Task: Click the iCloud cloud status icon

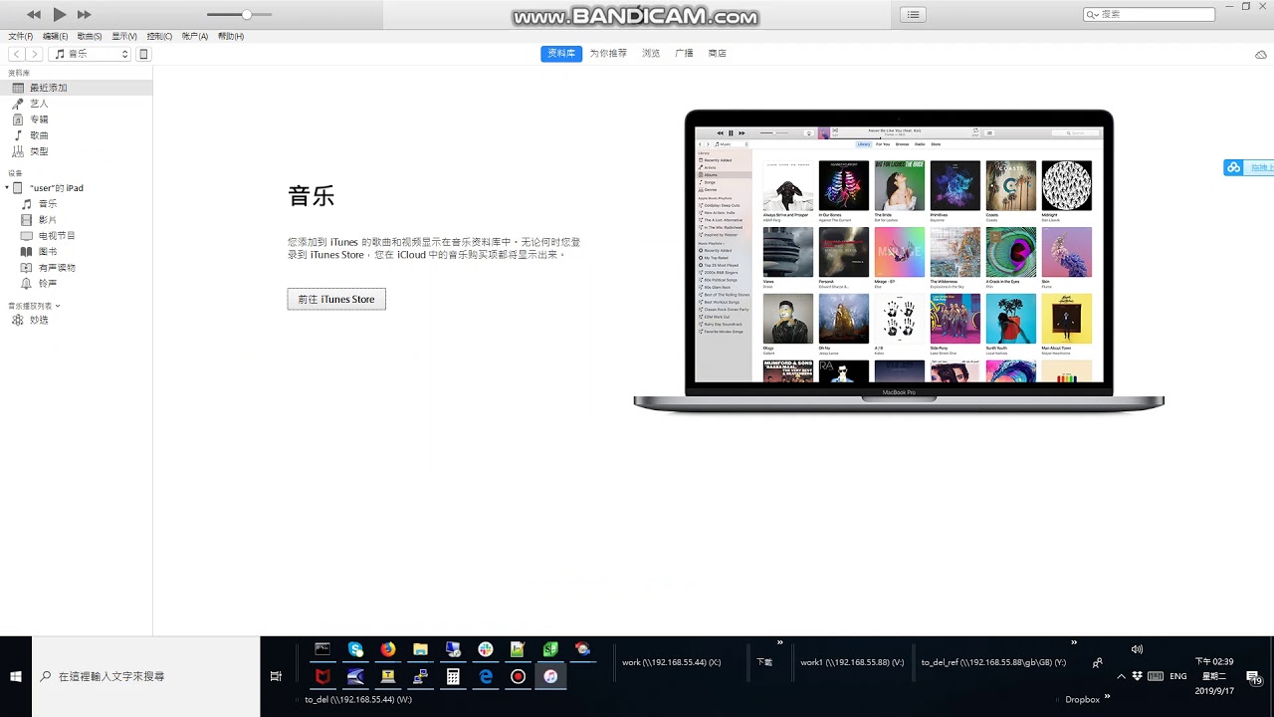Action: (x=1261, y=54)
